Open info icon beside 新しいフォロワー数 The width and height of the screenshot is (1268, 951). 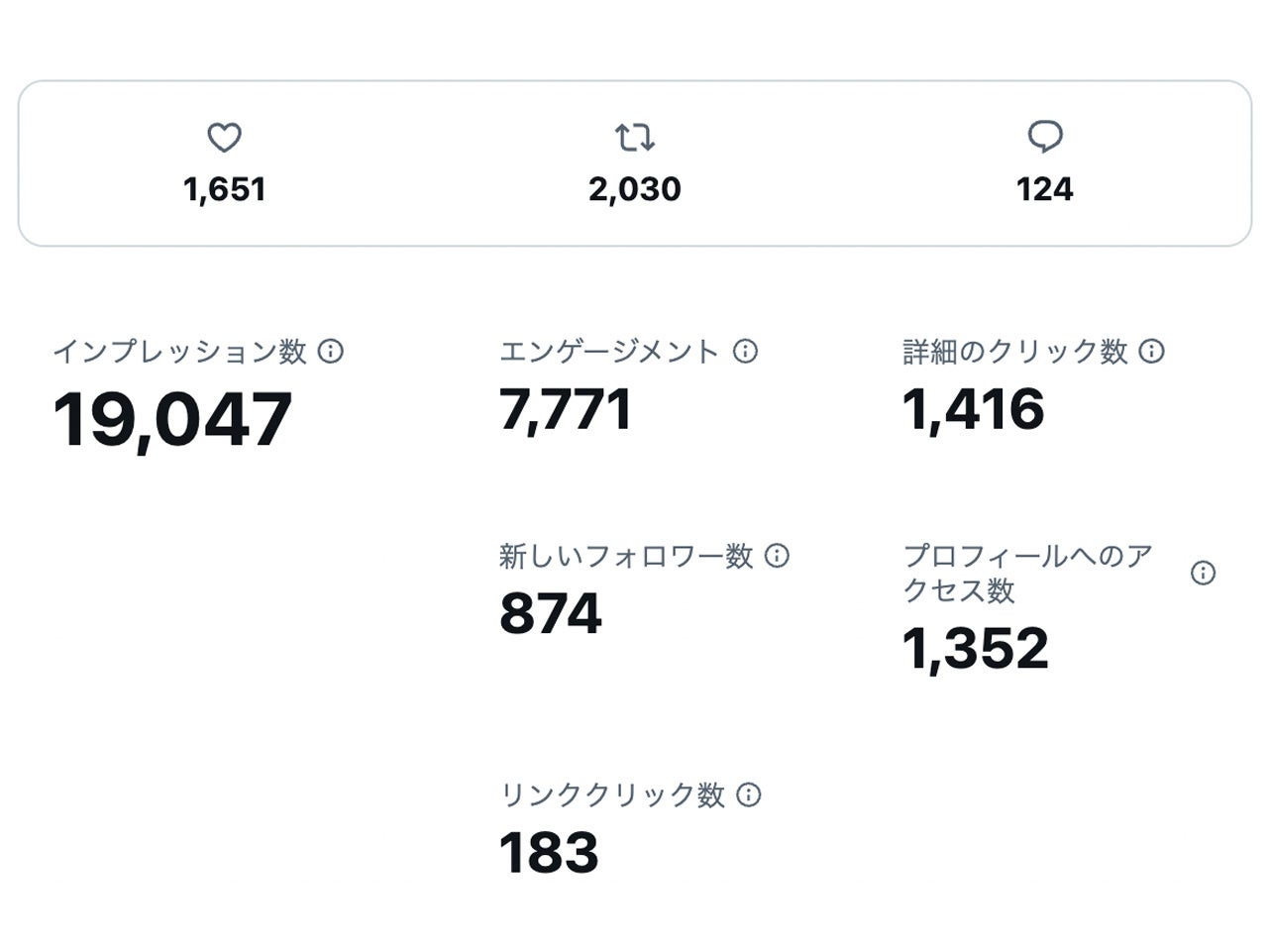pos(778,556)
